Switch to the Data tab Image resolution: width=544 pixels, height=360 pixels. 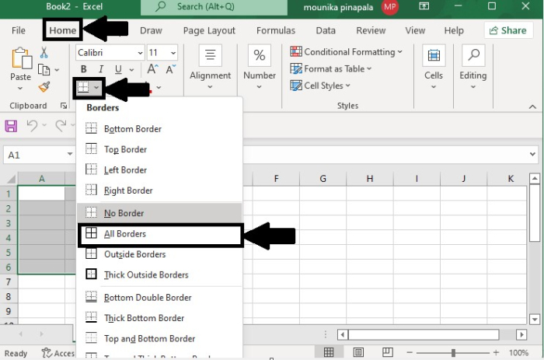pyautogui.click(x=326, y=30)
